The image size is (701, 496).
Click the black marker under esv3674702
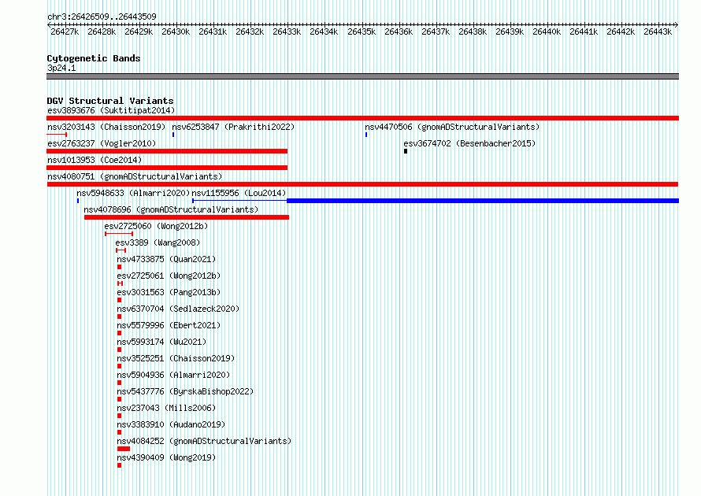(406, 151)
